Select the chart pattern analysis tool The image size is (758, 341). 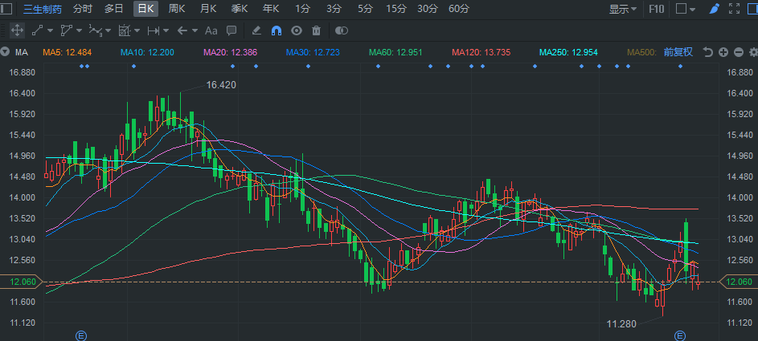(x=125, y=30)
